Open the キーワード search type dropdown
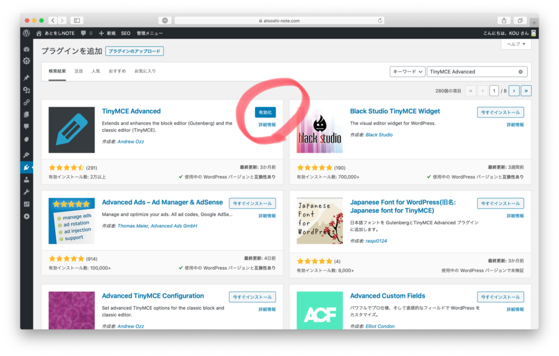 (x=407, y=72)
